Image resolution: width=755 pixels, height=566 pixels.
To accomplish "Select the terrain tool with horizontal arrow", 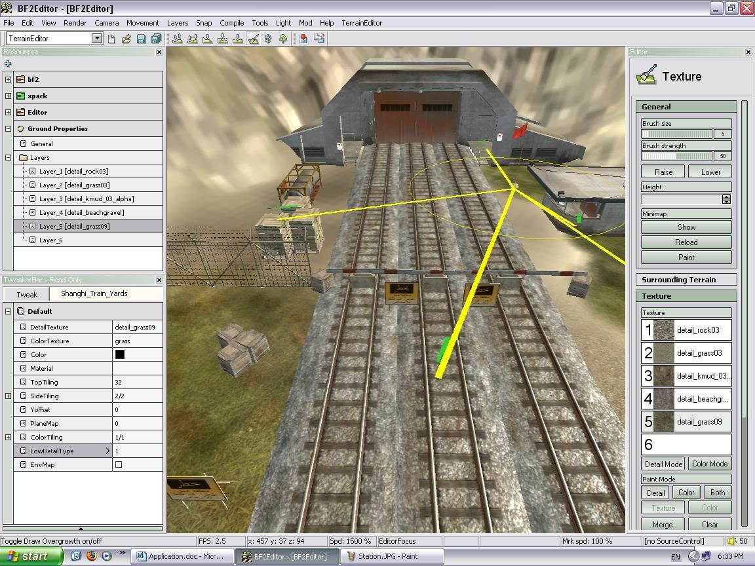I will coord(193,39).
